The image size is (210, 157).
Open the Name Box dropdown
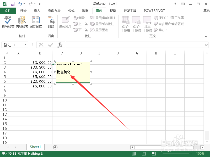point(26,44)
